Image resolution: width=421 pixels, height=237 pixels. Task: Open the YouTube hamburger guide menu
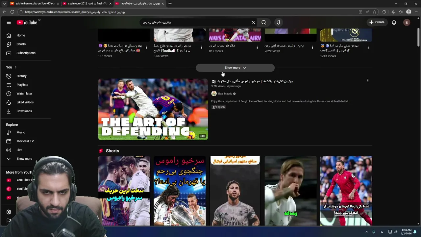(x=9, y=22)
